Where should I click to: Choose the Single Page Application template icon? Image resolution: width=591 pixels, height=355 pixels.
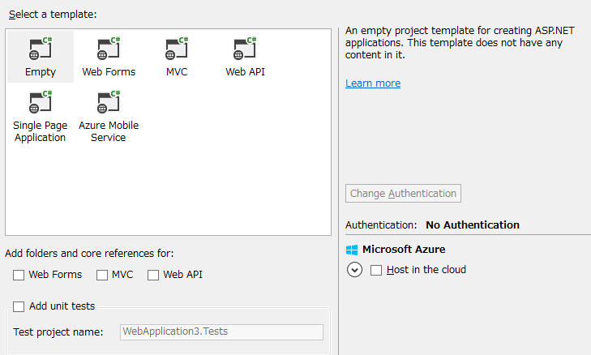(40, 103)
